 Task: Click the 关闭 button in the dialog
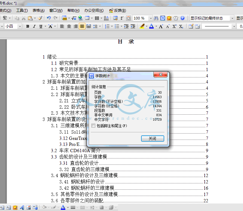point(153,138)
